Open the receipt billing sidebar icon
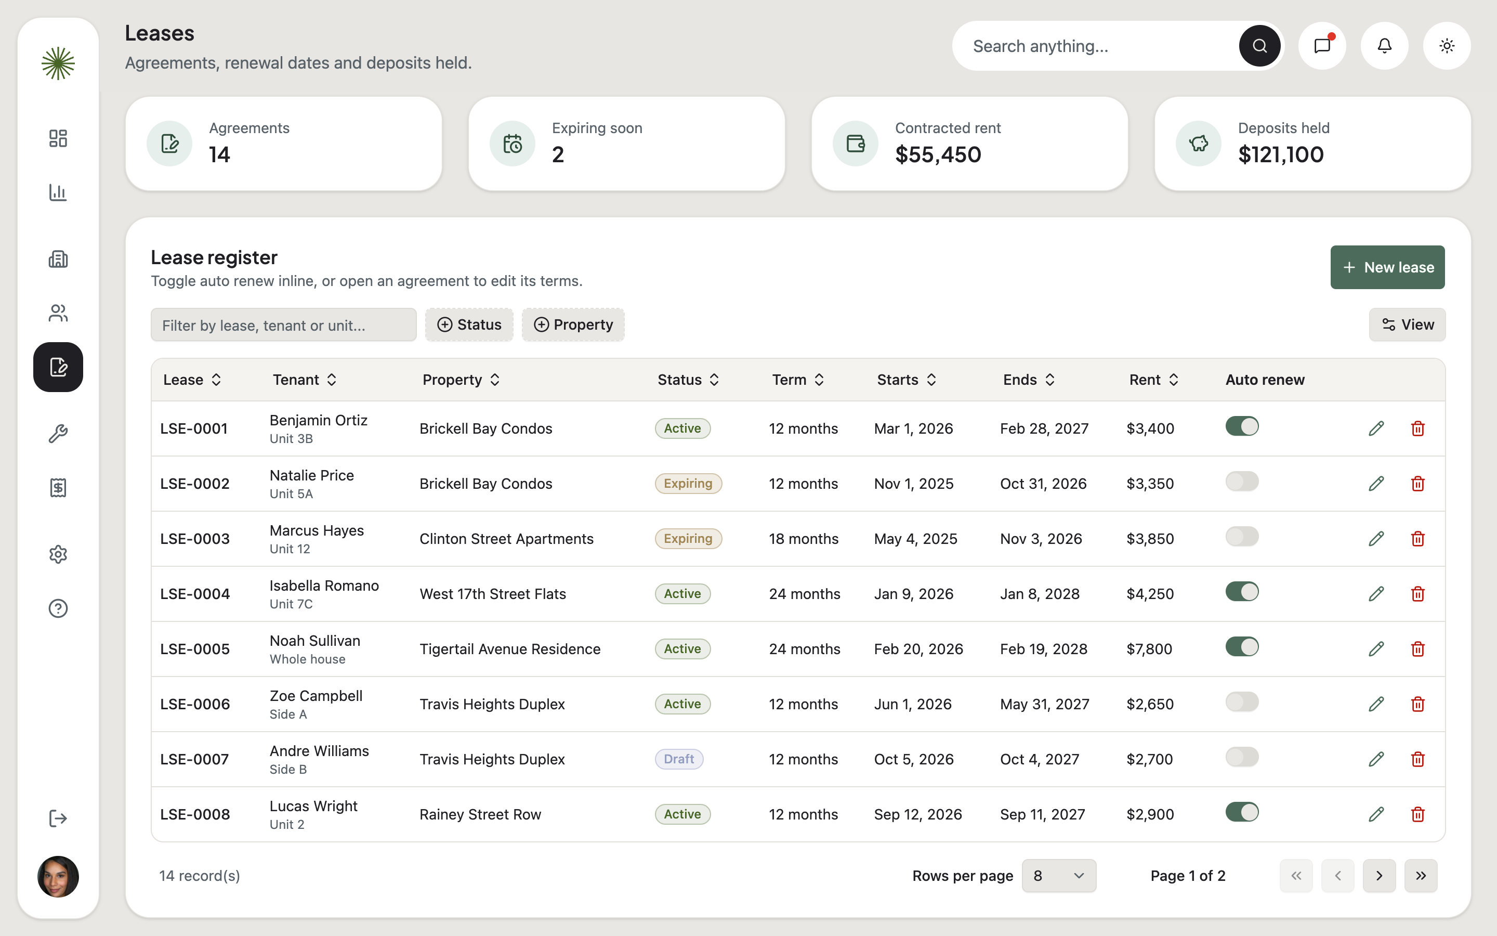The image size is (1497, 936). [x=58, y=488]
